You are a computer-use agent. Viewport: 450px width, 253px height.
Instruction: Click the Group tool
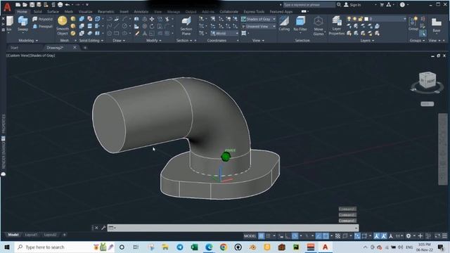coord(413,23)
